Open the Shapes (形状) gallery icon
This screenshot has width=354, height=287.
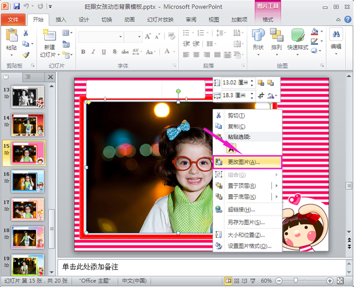(x=258, y=35)
